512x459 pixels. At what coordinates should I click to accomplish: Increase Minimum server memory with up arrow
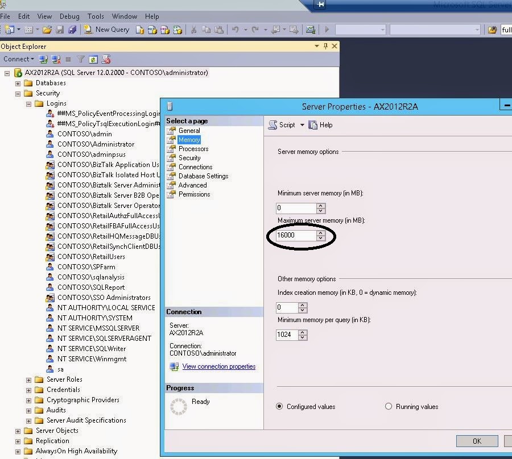(x=321, y=206)
